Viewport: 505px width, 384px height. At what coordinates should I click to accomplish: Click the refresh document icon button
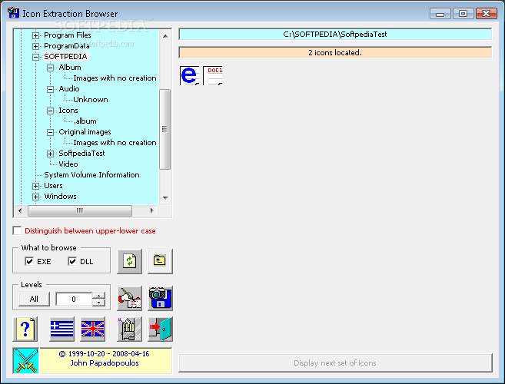tap(129, 261)
